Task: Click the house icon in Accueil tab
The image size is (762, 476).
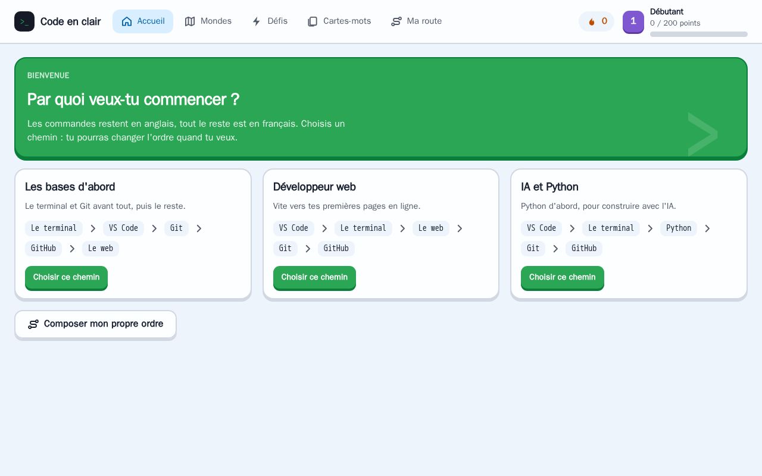Action: pos(127,21)
